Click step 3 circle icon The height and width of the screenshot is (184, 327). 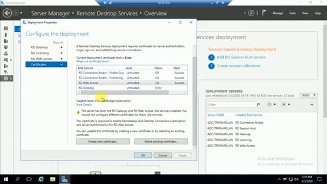pos(211,66)
